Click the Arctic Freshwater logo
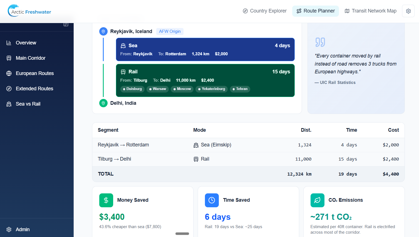Viewport: 419px width, 237px height. point(29,11)
